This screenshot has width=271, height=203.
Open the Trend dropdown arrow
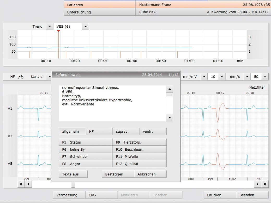[49, 26]
